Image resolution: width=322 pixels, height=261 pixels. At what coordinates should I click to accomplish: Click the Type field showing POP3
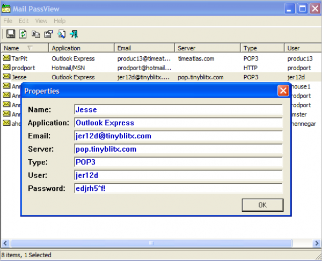179,162
